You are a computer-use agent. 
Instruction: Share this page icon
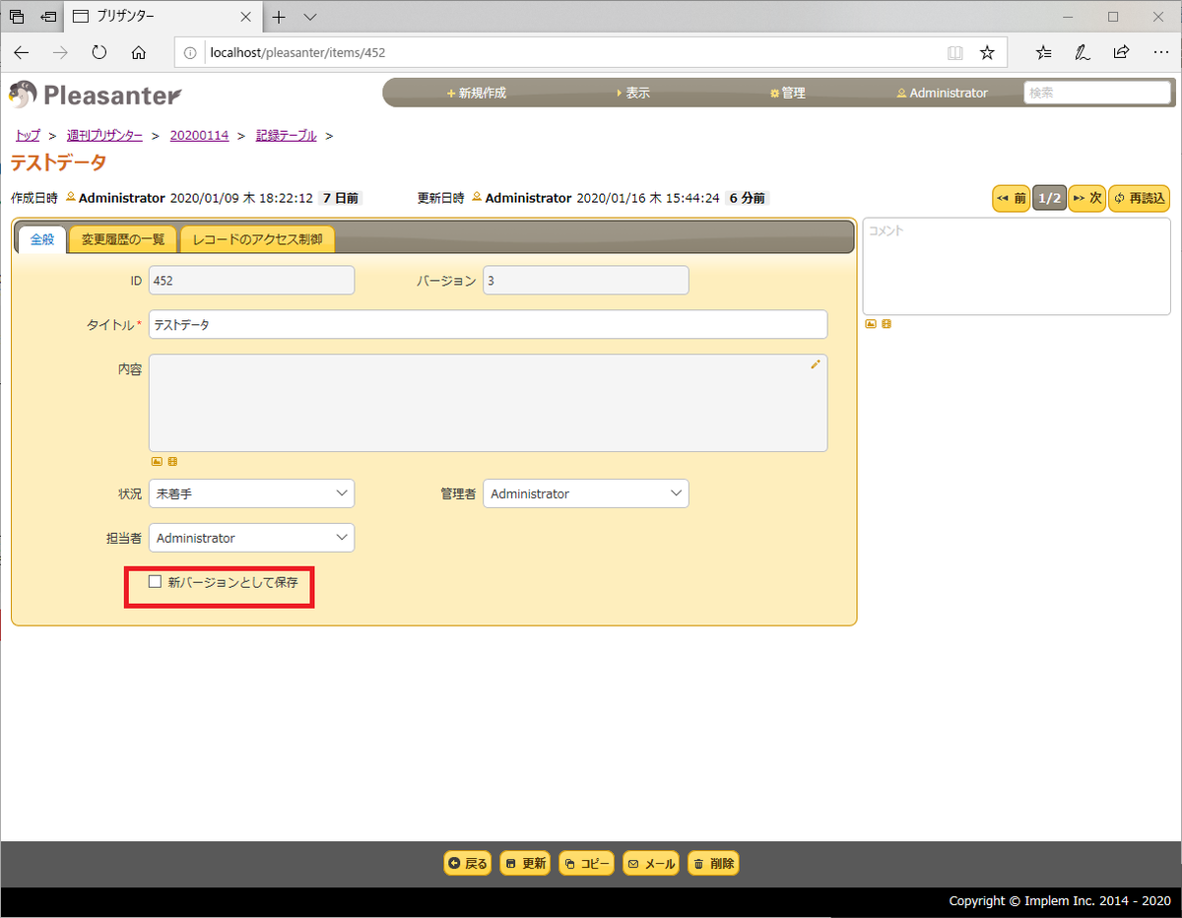pos(1121,52)
